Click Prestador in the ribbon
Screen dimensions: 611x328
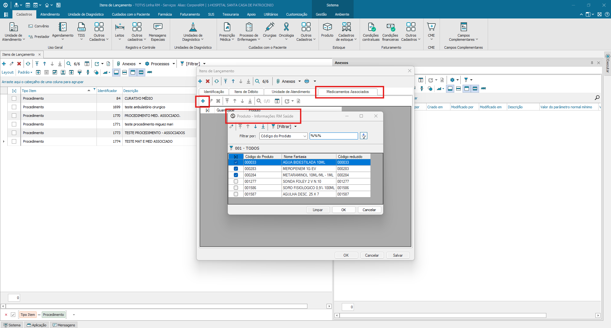39,37
